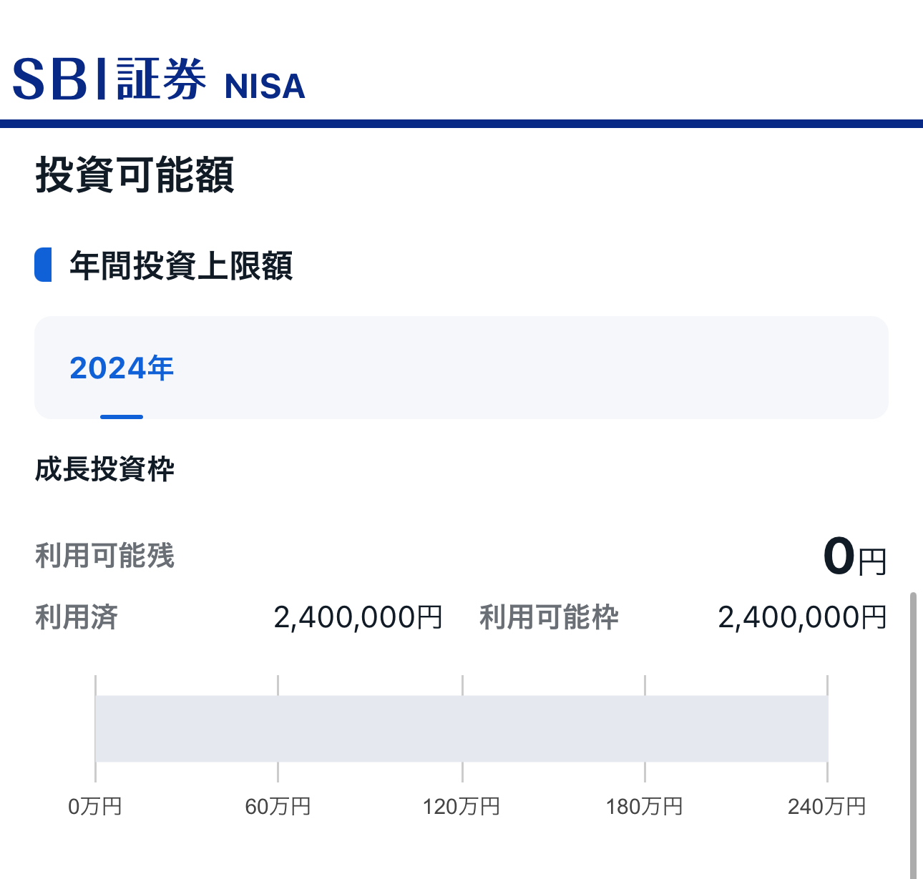Click the 120万円 axis label
923x879 pixels.
click(461, 807)
